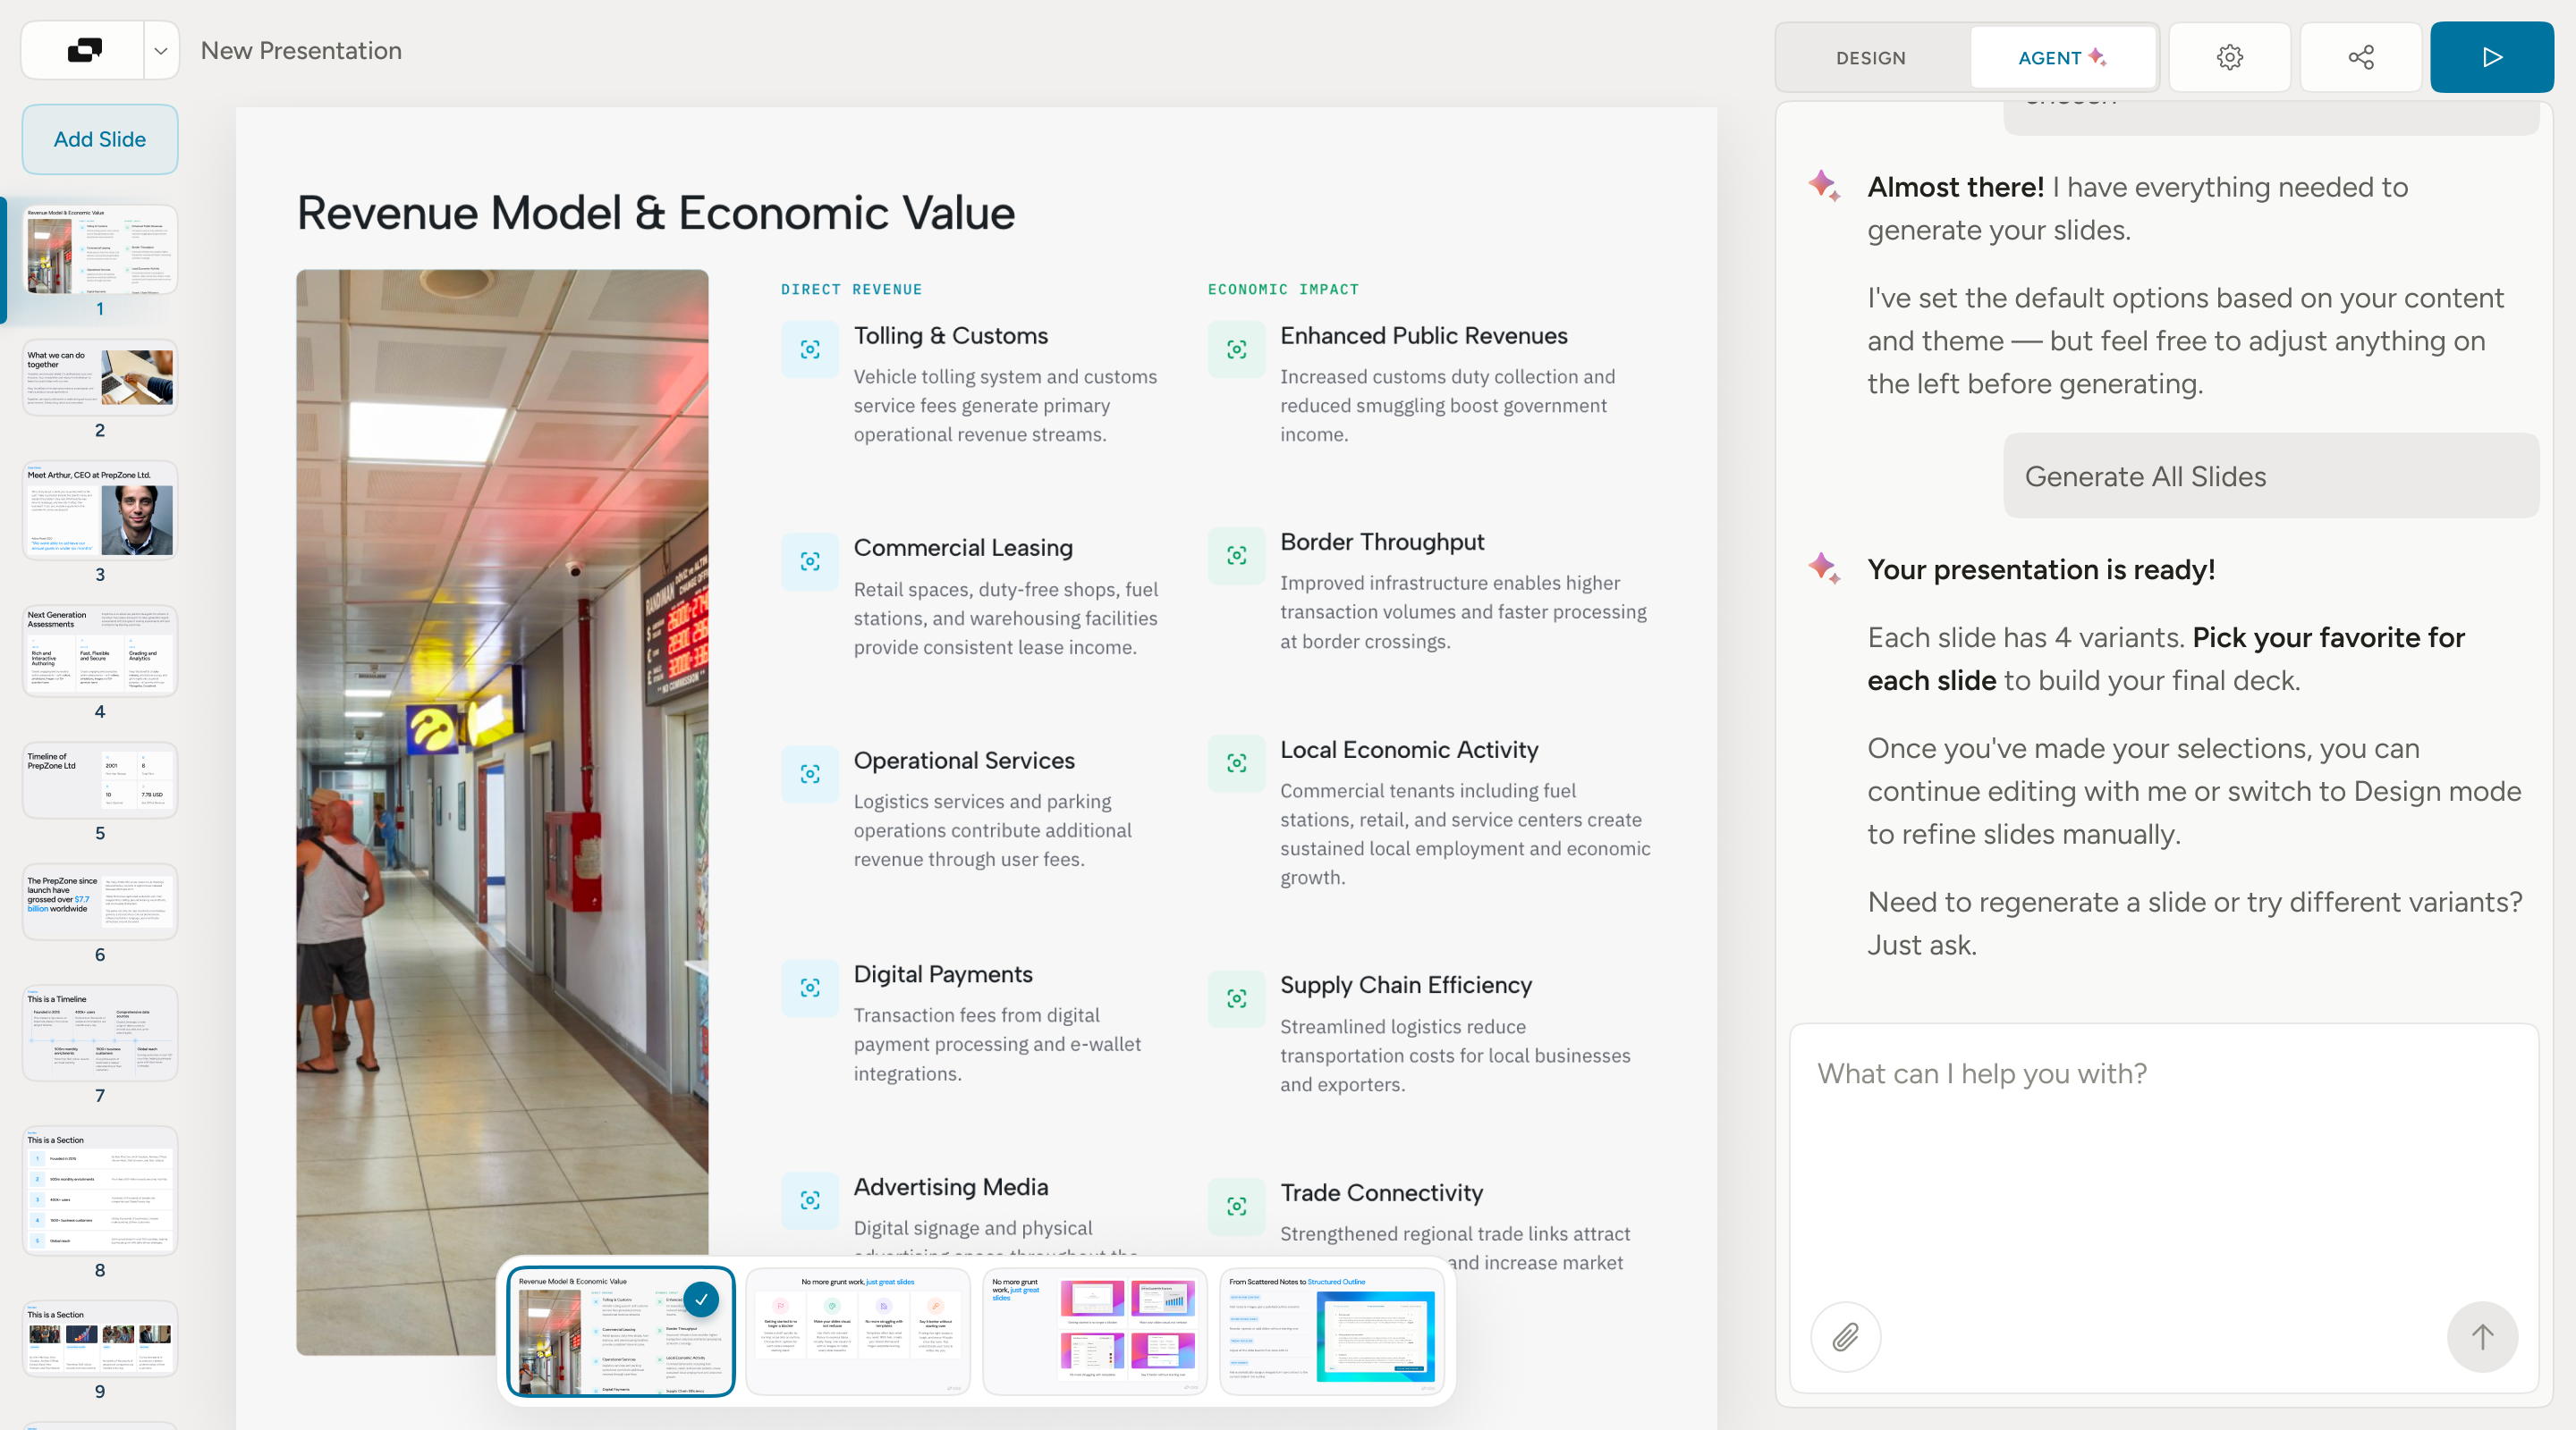Click the app logo icon

[84, 50]
